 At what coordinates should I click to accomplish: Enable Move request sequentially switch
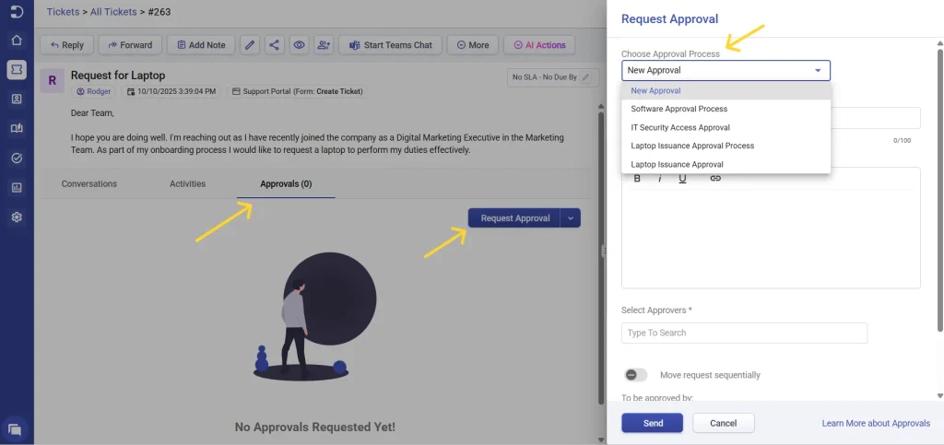635,375
